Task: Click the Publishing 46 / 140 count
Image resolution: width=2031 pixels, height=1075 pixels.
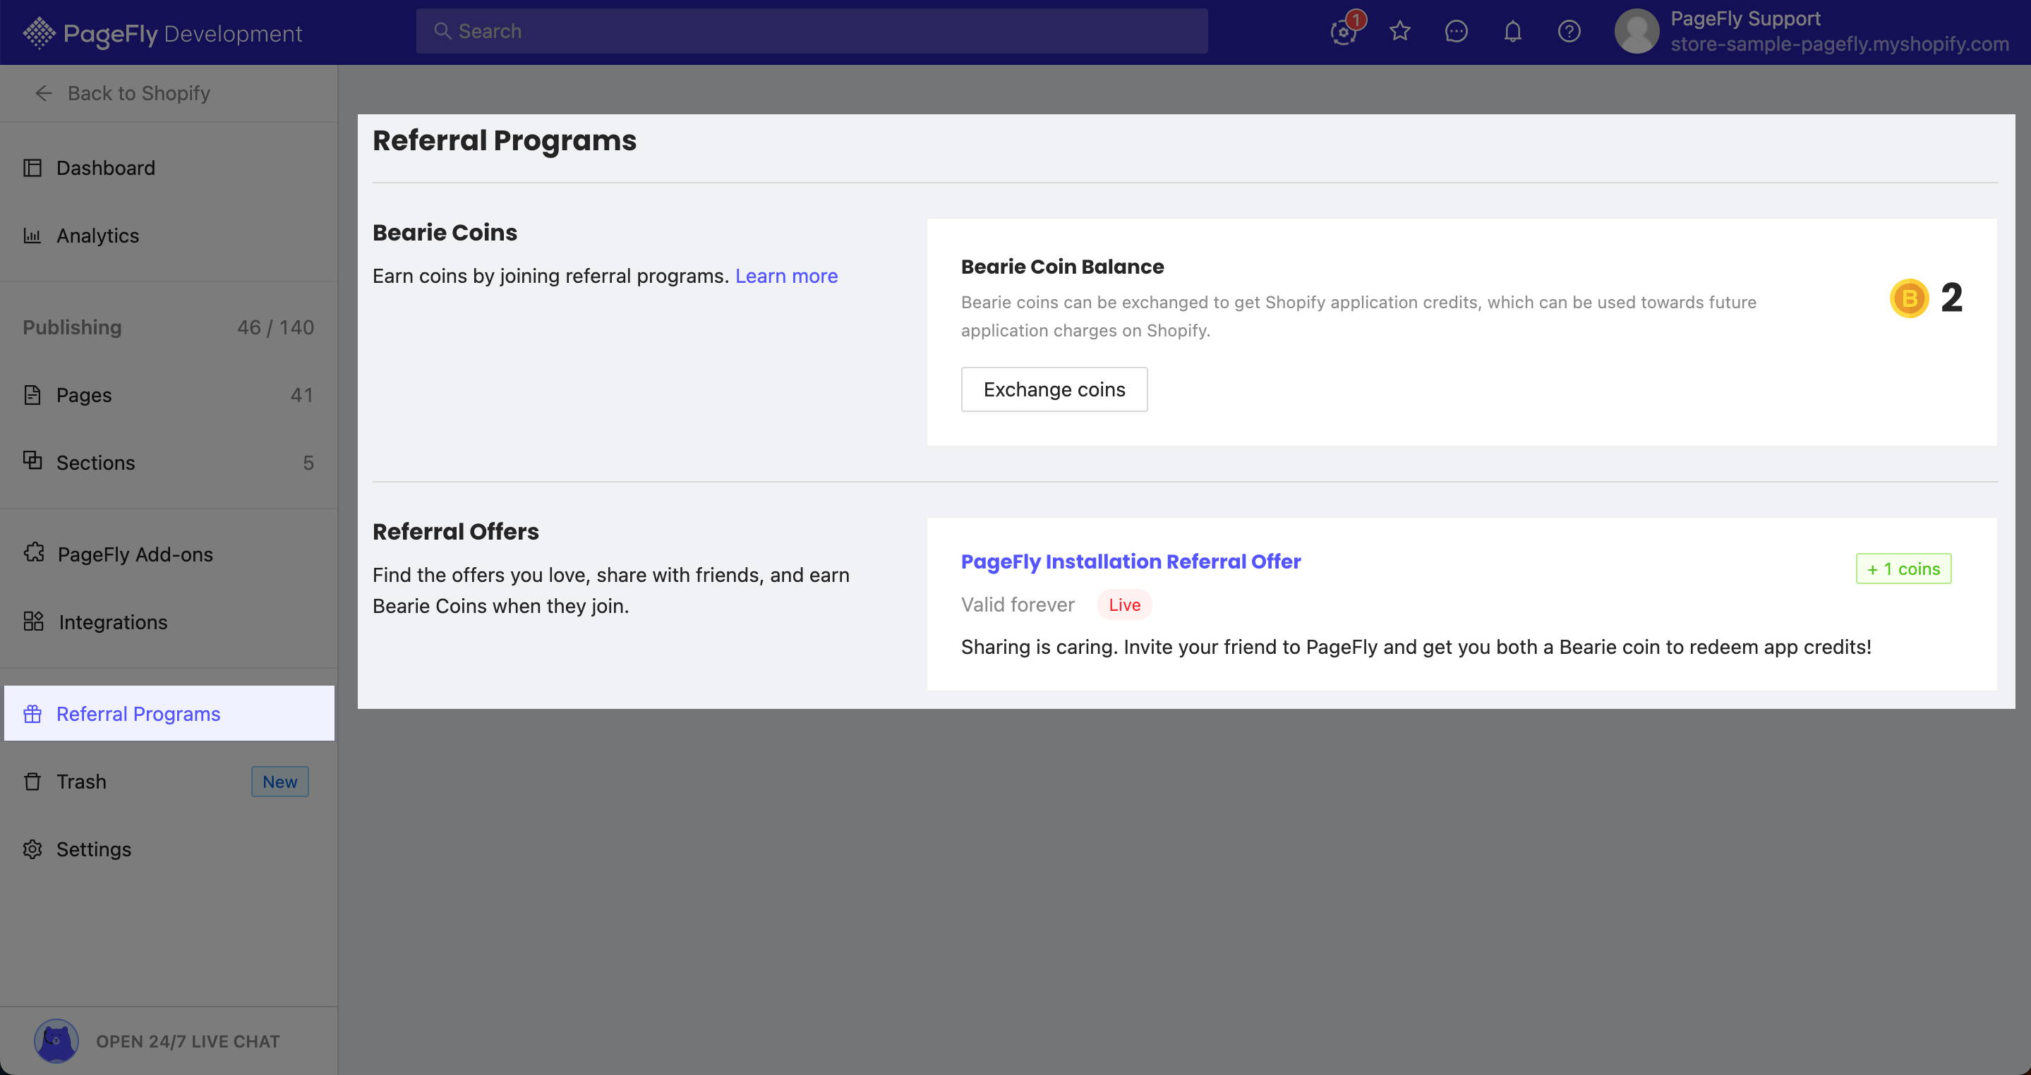Action: coord(275,327)
